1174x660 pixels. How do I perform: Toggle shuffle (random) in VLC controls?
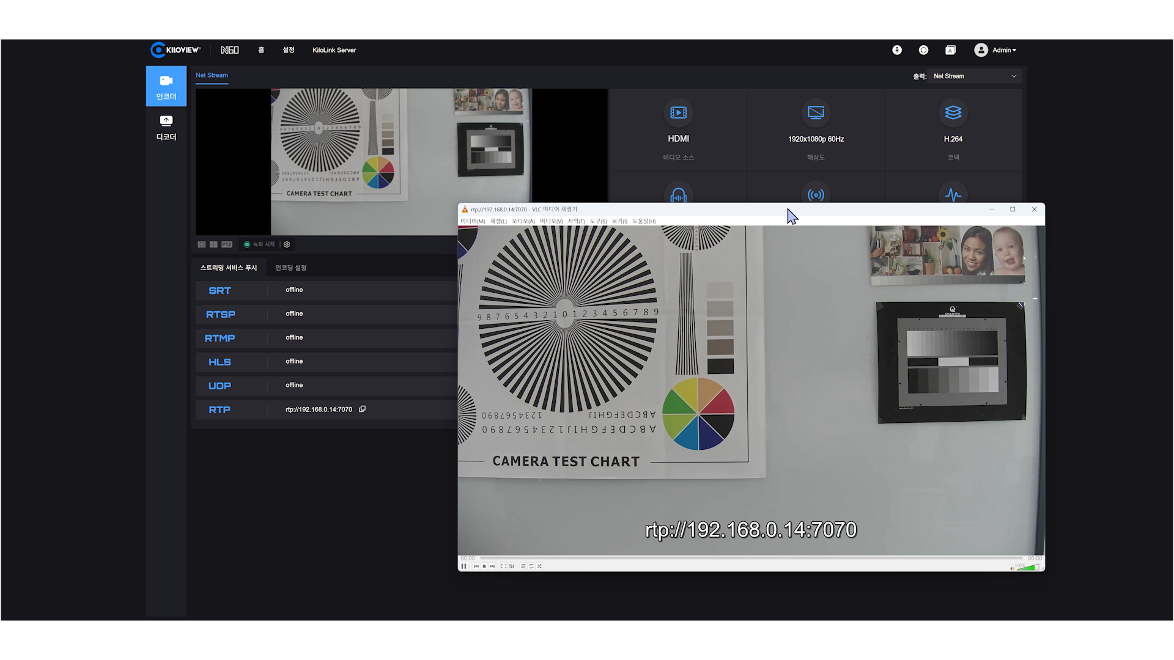(539, 566)
